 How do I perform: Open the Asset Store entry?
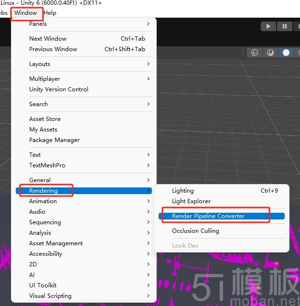[x=84, y=119]
